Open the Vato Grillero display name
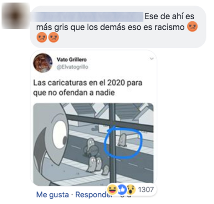This screenshot has height=204, width=214. click(72, 59)
